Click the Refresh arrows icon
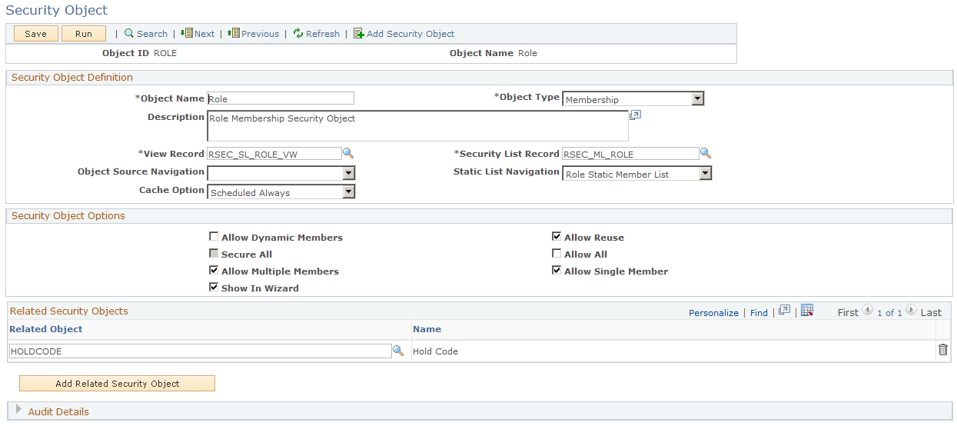The height and width of the screenshot is (426, 957). (297, 34)
